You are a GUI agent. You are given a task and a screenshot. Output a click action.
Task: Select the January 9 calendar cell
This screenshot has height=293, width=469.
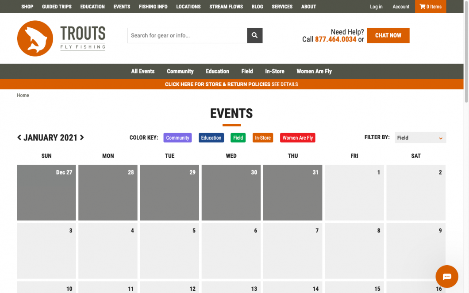416,251
